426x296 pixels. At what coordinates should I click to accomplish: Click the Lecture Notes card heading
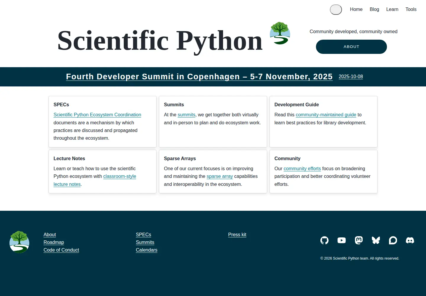69,159
